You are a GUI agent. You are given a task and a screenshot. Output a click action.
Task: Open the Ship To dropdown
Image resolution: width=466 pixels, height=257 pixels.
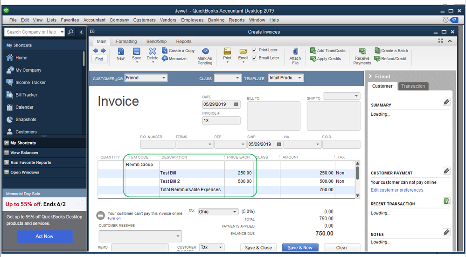click(x=356, y=96)
